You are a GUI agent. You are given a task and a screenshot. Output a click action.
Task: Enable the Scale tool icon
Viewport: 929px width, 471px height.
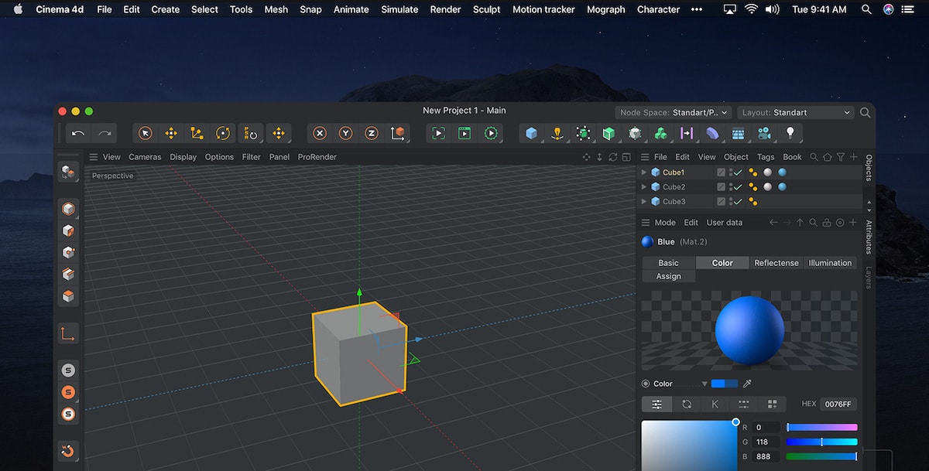196,133
